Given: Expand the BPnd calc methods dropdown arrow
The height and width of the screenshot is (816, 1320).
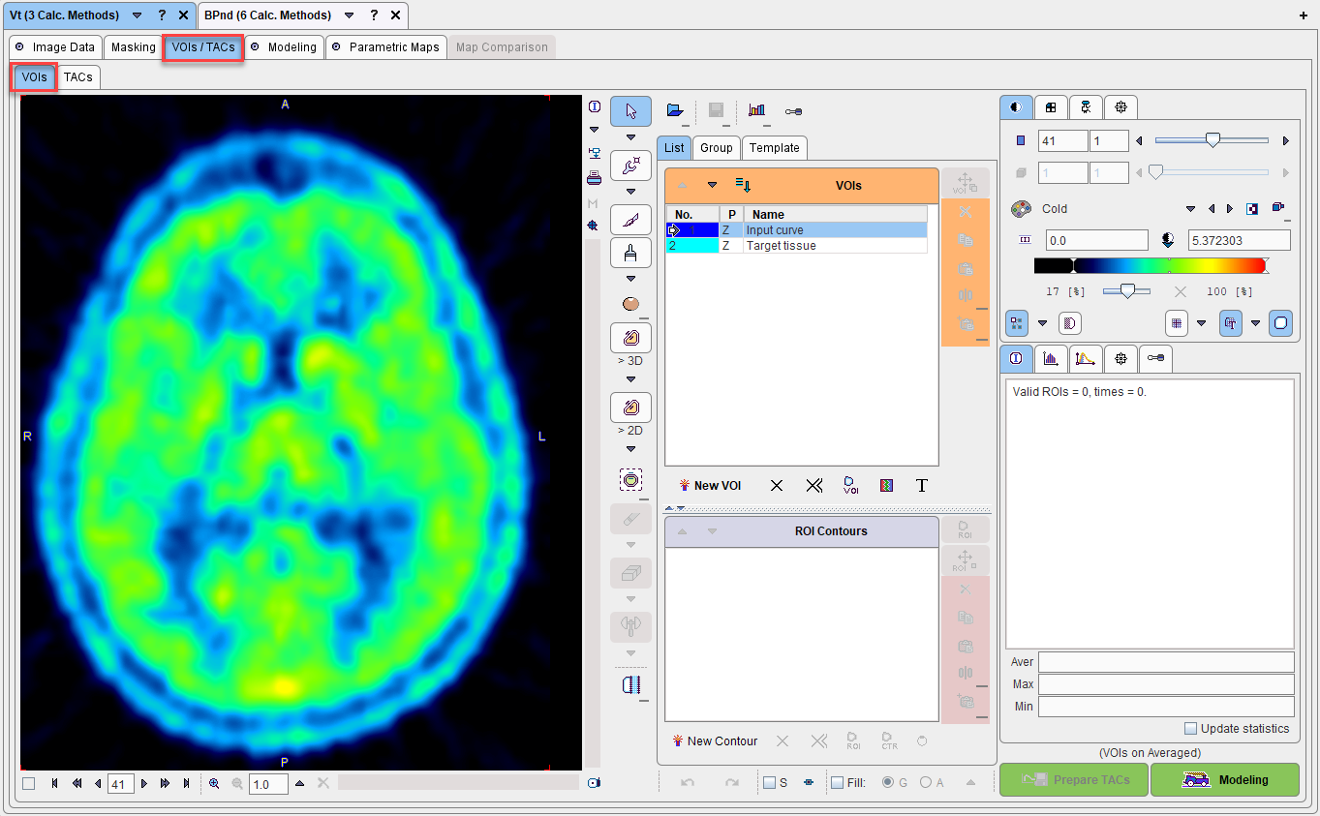Looking at the screenshot, I should 349,15.
